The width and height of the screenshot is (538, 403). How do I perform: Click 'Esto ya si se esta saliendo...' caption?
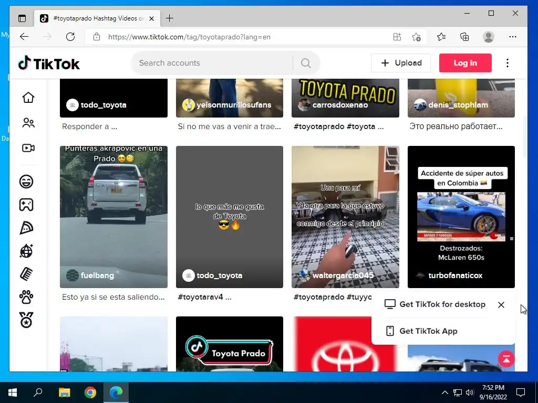tap(113, 297)
